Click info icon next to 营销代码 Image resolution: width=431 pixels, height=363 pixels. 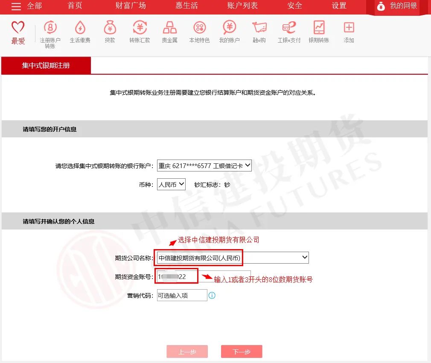click(x=212, y=296)
